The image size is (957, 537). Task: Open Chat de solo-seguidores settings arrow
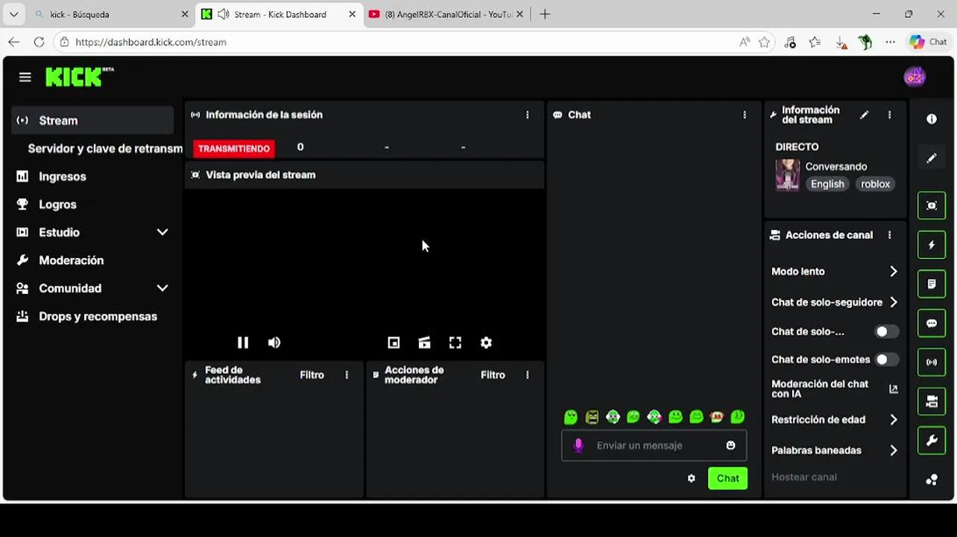[x=893, y=302]
